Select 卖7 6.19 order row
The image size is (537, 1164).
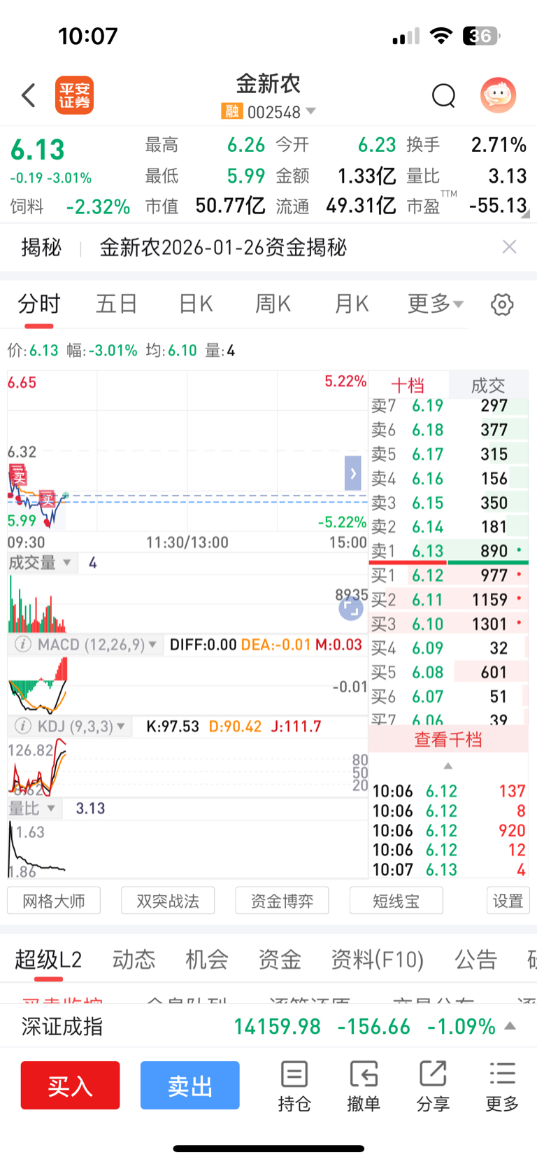(448, 405)
